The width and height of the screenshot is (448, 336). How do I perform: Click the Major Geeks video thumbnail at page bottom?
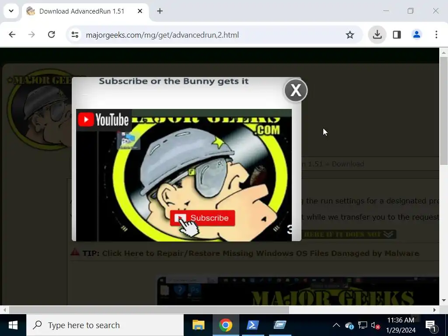298,291
